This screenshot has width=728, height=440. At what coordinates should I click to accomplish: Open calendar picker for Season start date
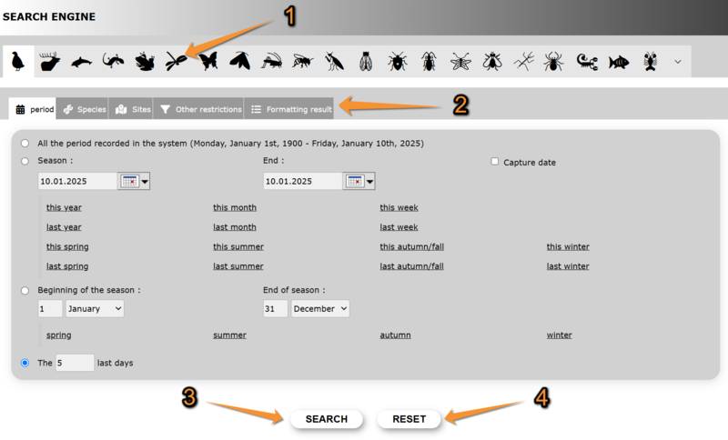point(129,181)
